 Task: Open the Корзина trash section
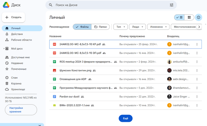[x=16, y=83]
